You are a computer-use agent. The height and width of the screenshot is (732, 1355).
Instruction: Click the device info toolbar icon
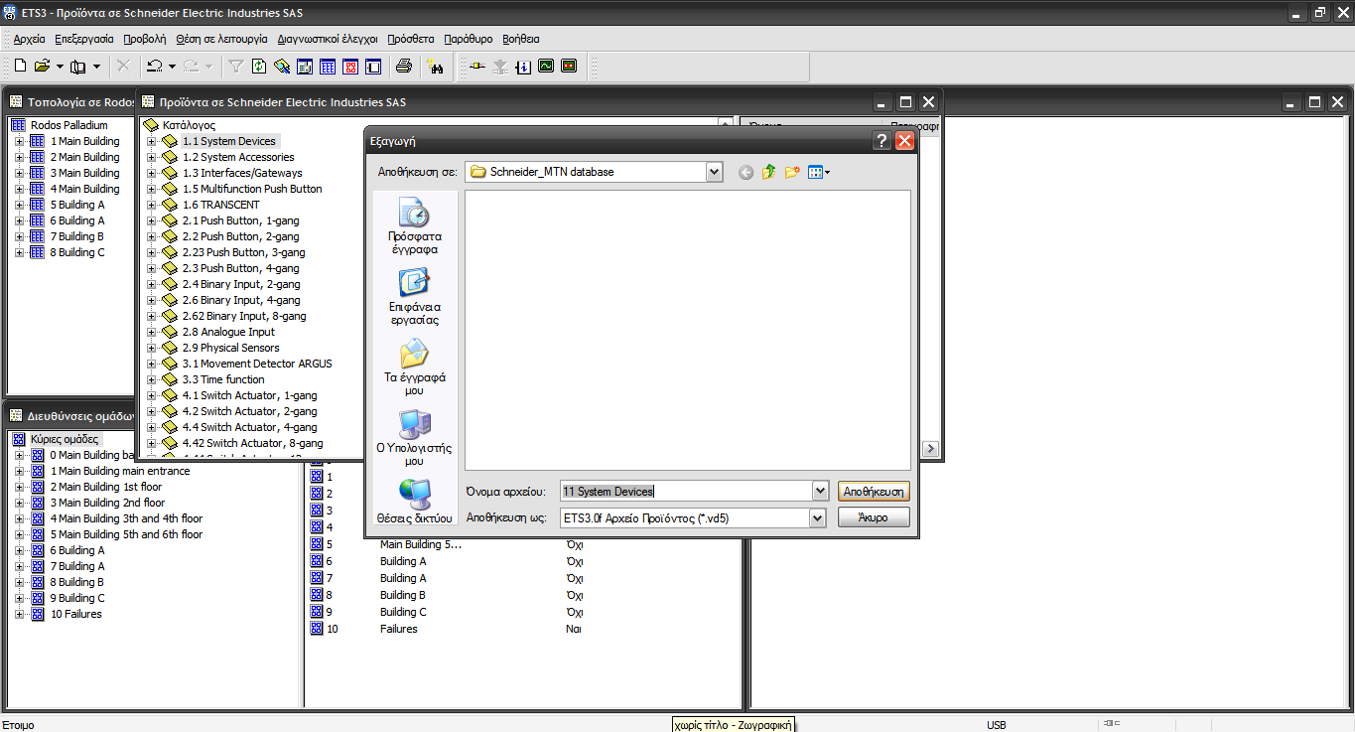[x=523, y=67]
